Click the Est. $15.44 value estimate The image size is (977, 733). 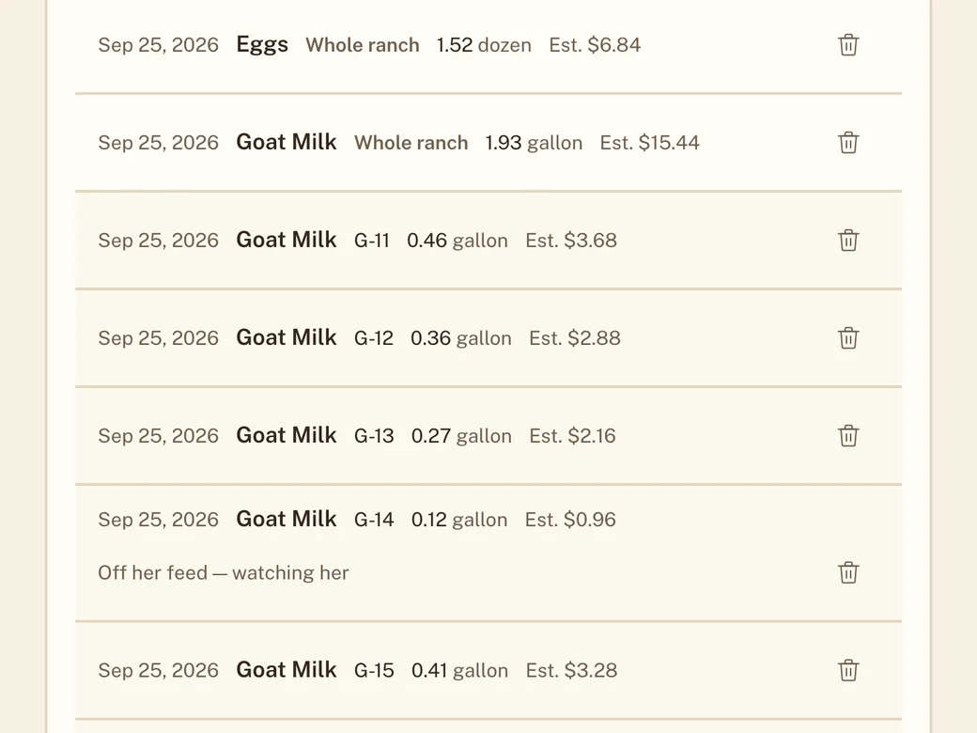click(650, 143)
